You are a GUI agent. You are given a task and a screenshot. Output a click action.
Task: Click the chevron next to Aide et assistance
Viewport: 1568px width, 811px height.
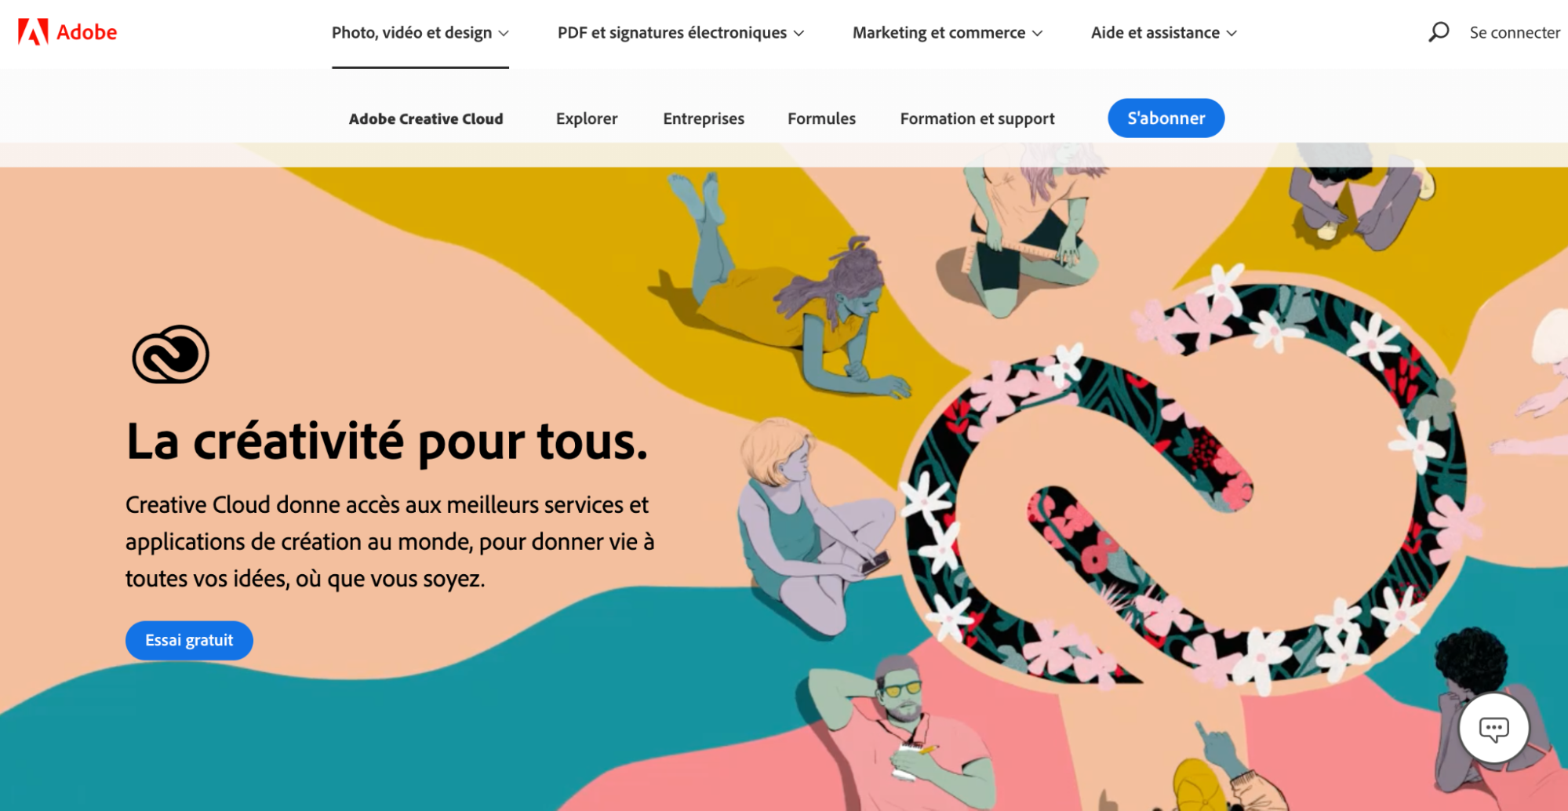point(1231,33)
